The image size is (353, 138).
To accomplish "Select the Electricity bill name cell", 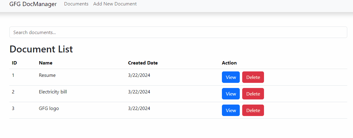I will pyautogui.click(x=53, y=92).
